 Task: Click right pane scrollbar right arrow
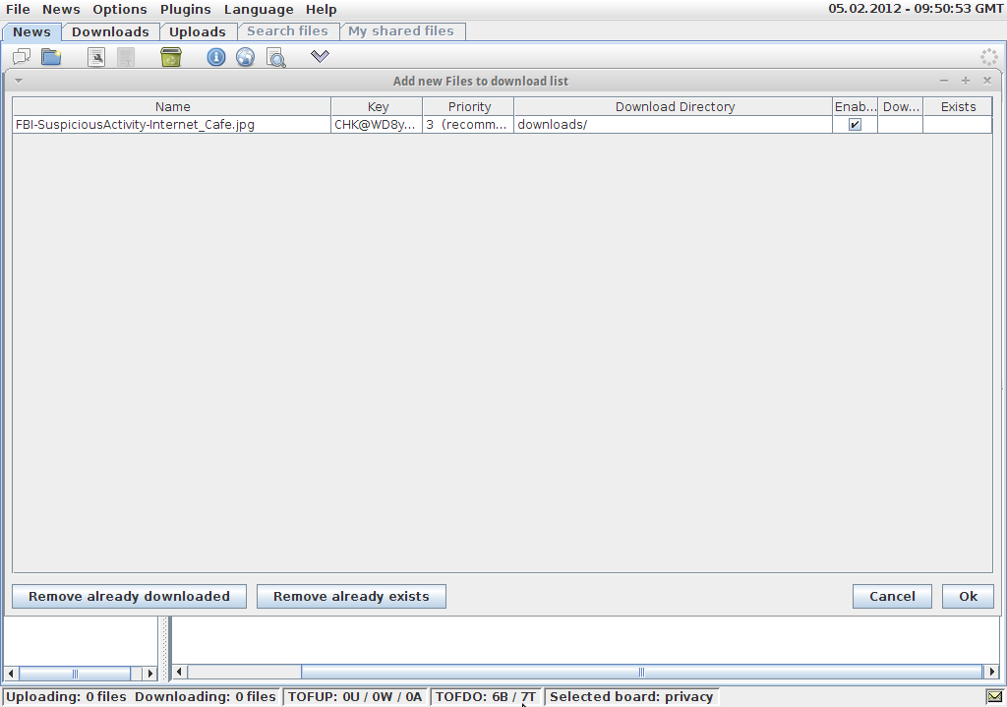pyautogui.click(x=992, y=673)
